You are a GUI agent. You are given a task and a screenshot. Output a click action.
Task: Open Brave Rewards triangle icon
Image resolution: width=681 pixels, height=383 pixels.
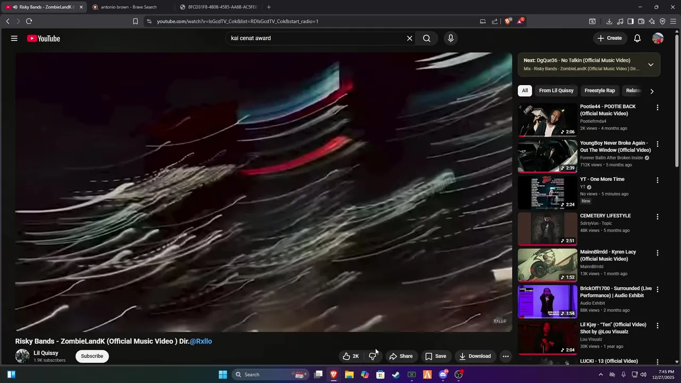(520, 21)
